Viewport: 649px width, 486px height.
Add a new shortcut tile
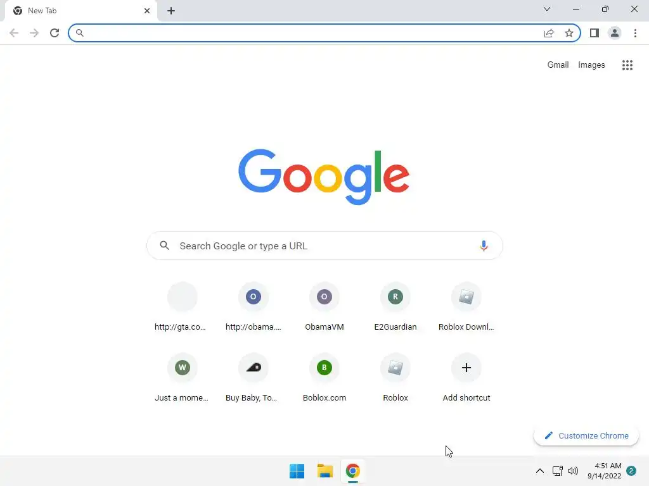point(466,378)
